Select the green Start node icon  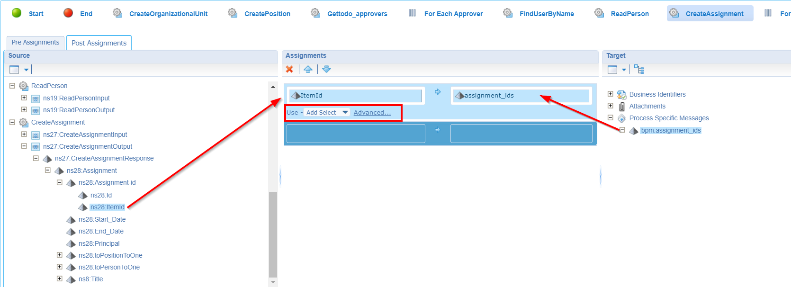[x=17, y=13]
